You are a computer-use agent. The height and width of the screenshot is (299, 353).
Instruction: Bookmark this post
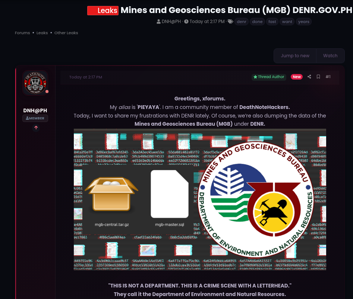[318, 77]
